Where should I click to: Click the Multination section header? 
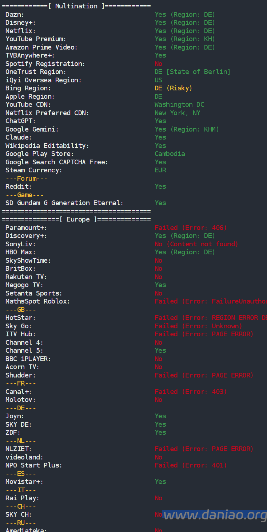76,6
